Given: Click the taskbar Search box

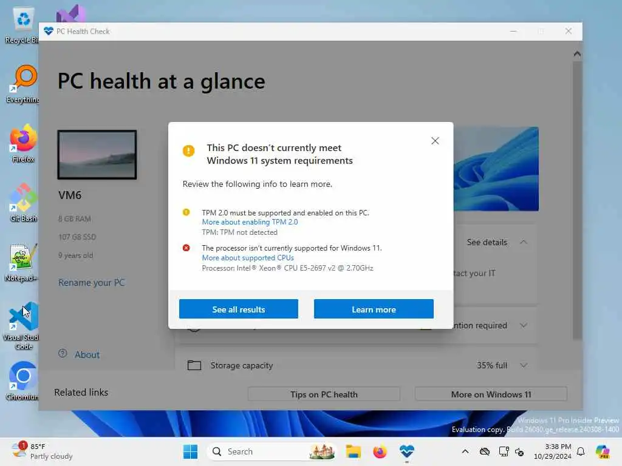Looking at the screenshot, I should pos(271,451).
